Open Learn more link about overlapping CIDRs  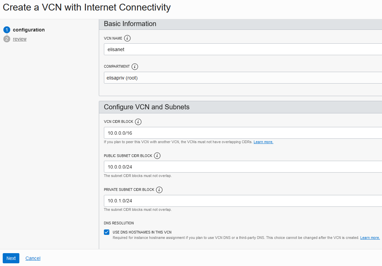point(263,142)
